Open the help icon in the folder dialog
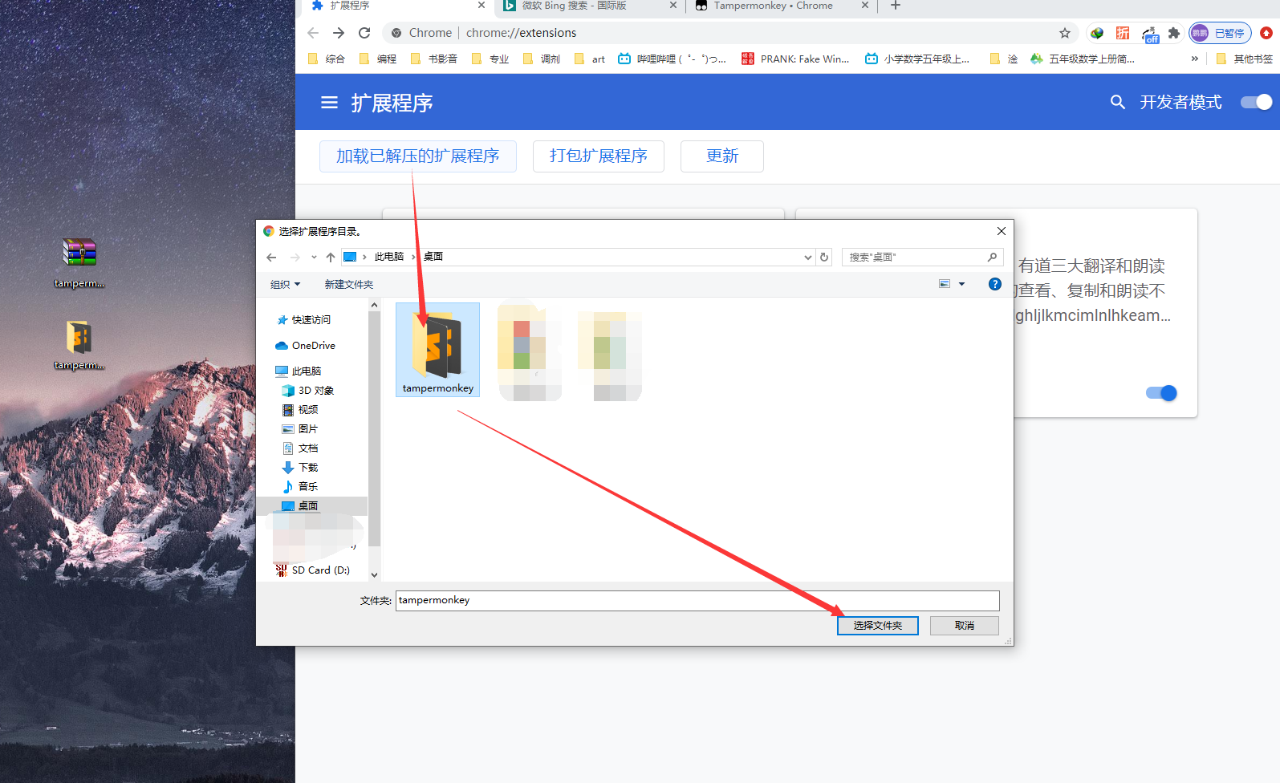The height and width of the screenshot is (783, 1280). (995, 284)
